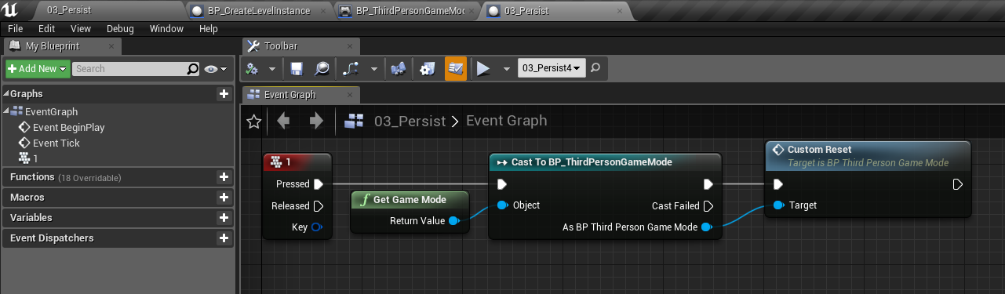The image size is (1005, 294).
Task: Select EventGraph in the tree
Action: [x=51, y=111]
